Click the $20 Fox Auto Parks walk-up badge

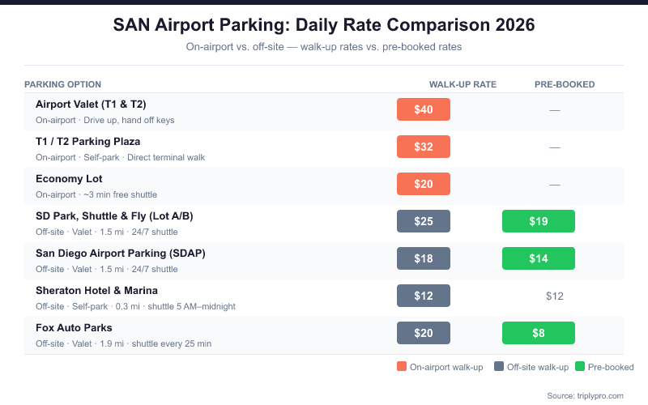click(x=423, y=333)
